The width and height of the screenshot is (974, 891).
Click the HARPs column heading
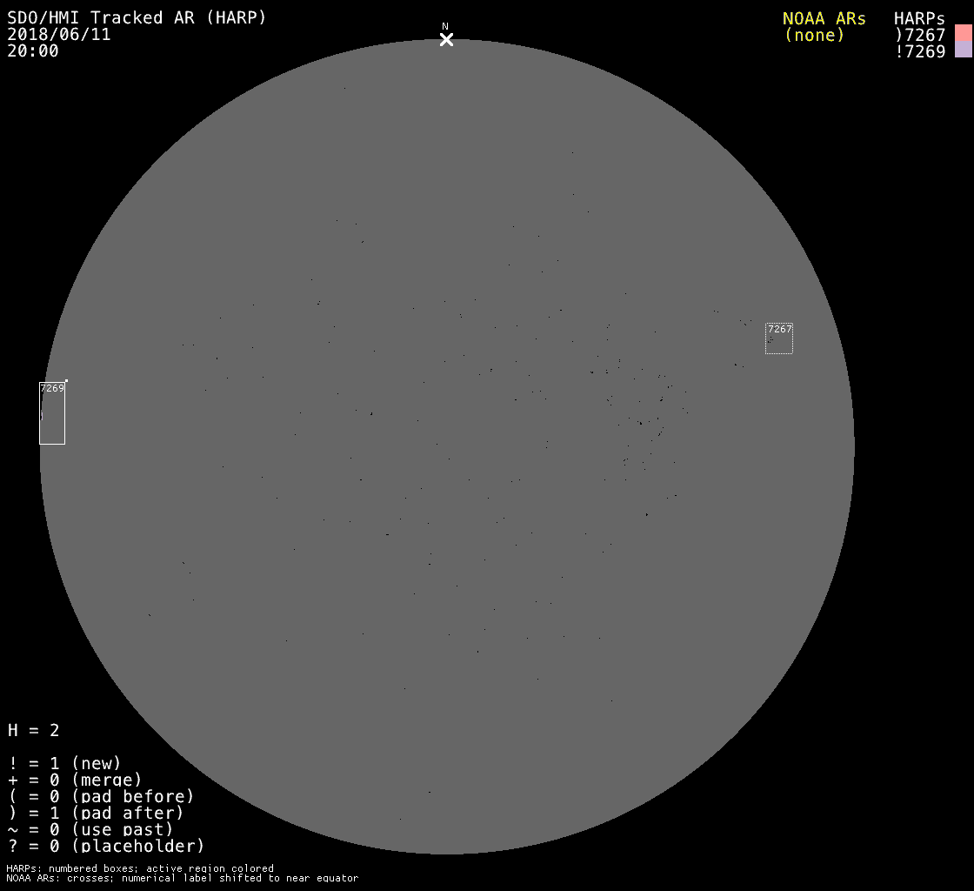coord(919,18)
